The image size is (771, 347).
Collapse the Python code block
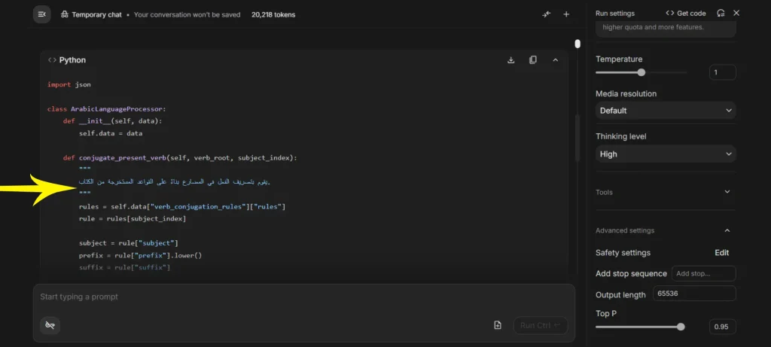click(x=555, y=60)
